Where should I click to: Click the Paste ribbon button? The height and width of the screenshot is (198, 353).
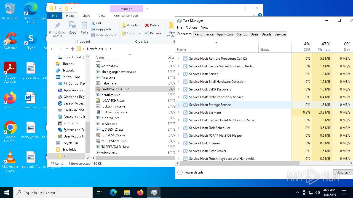click(84, 28)
